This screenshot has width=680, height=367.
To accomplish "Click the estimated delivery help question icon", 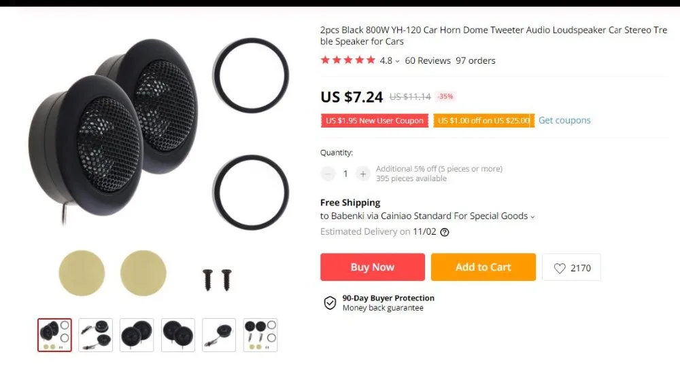I will pos(445,233).
